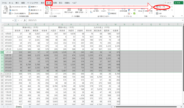Switch to the 表示 tab
The width and height of the screenshot is (184, 108).
(x=61, y=3)
